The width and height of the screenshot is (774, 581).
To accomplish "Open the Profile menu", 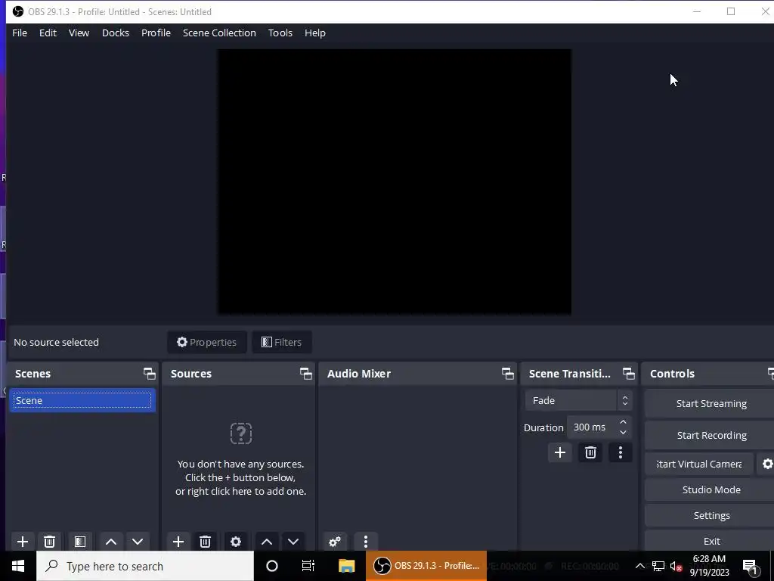I will coord(156,33).
